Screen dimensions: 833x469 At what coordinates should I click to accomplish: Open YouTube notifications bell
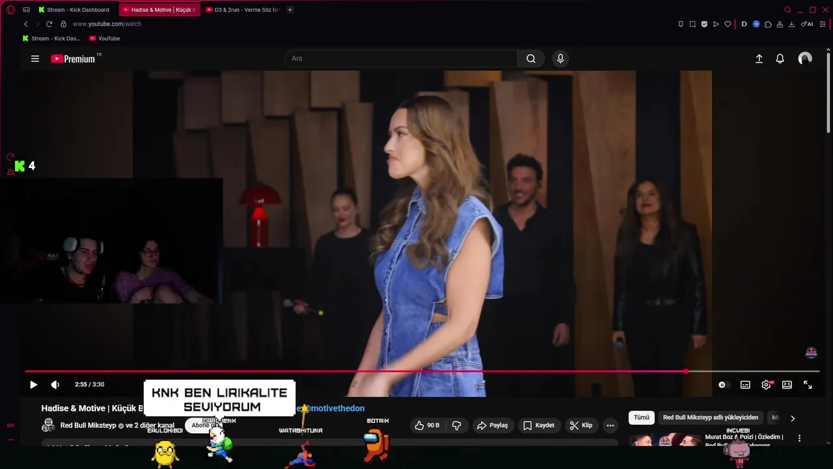pyautogui.click(x=780, y=59)
